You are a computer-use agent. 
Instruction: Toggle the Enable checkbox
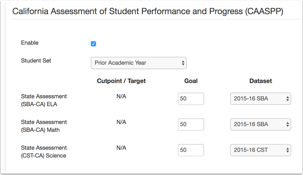pos(93,44)
